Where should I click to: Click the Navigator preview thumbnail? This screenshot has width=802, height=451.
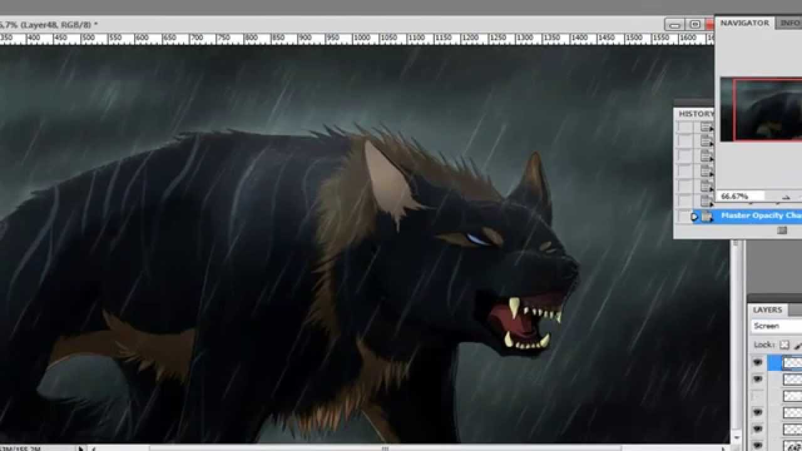[x=761, y=109]
